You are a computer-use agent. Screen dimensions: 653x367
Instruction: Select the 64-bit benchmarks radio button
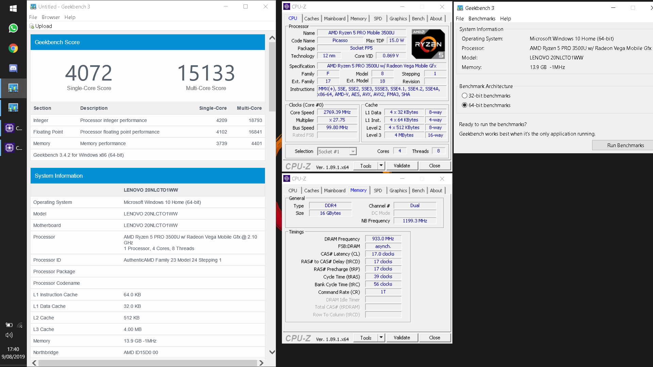[x=465, y=105]
